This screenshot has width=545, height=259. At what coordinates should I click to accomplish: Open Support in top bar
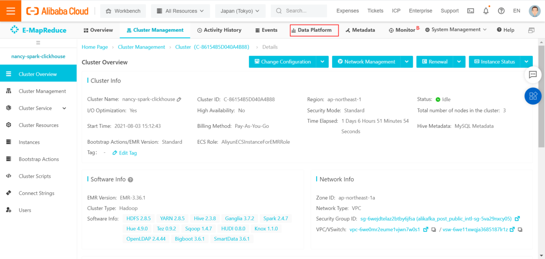(450, 11)
